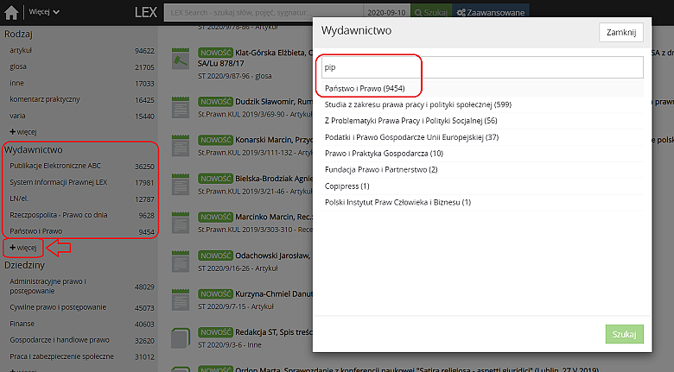Select Podatki i Prawo Gospodarcze Unii Europejskiej (37)
The width and height of the screenshot is (674, 372).
[x=411, y=137]
